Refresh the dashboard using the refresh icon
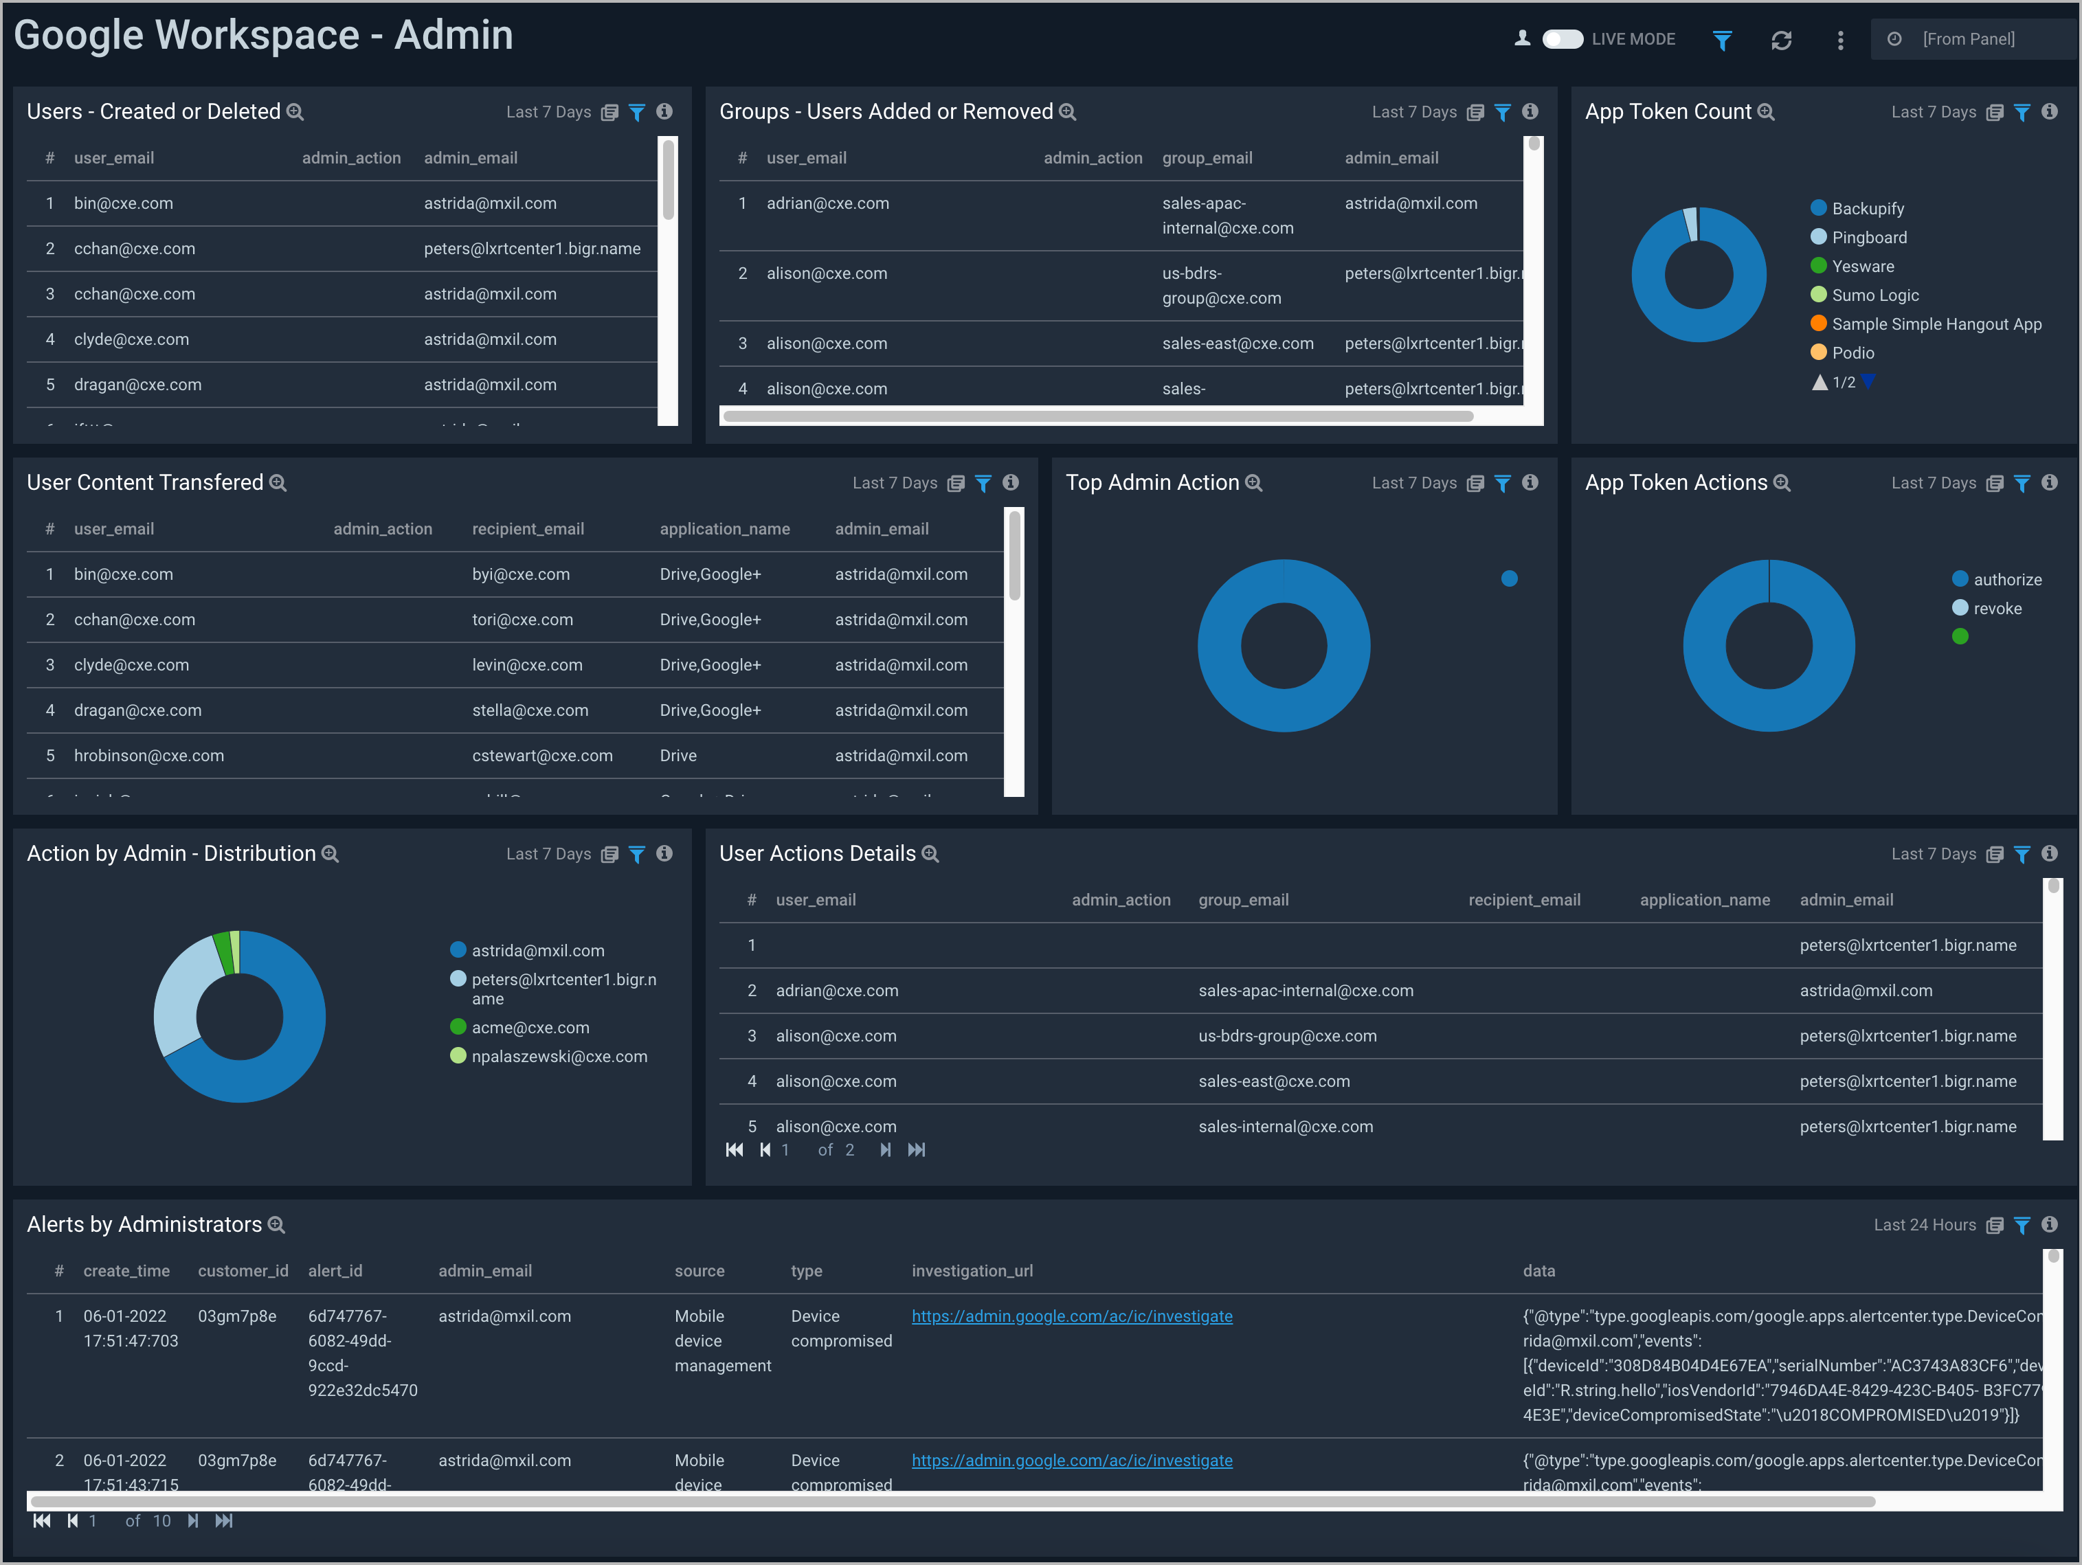 1782,40
